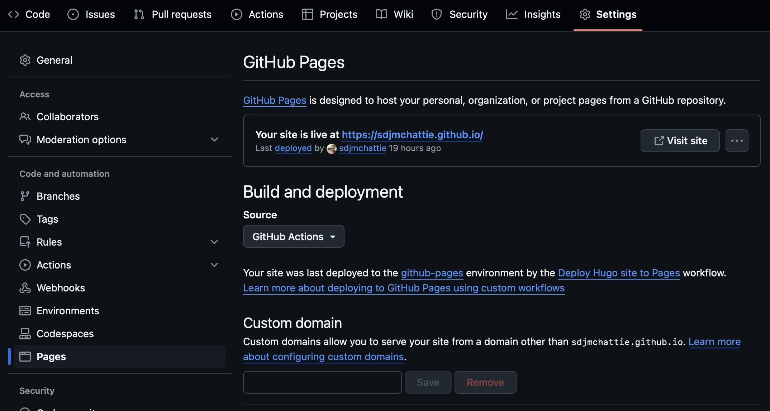Click the Environments server icon
Viewport: 770px width, 411px height.
click(x=25, y=311)
